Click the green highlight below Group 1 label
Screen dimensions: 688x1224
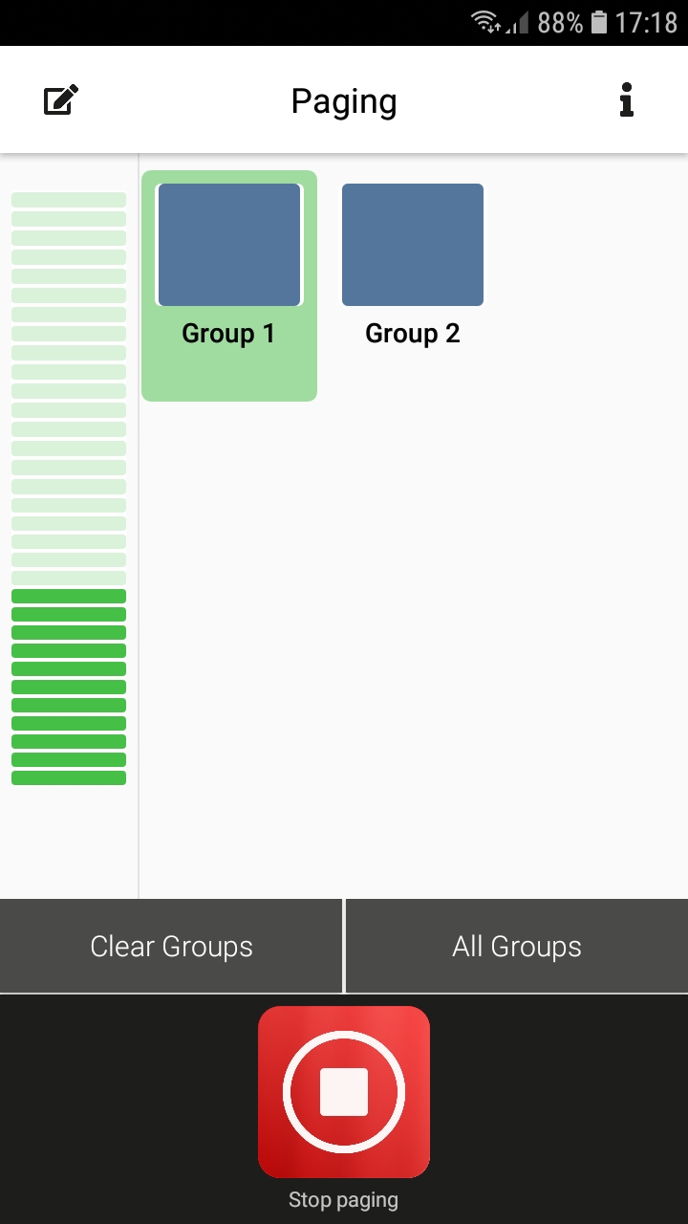click(229, 375)
